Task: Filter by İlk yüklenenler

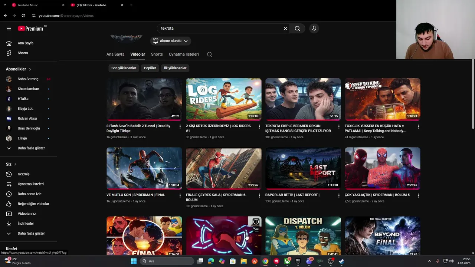Action: [x=175, y=68]
